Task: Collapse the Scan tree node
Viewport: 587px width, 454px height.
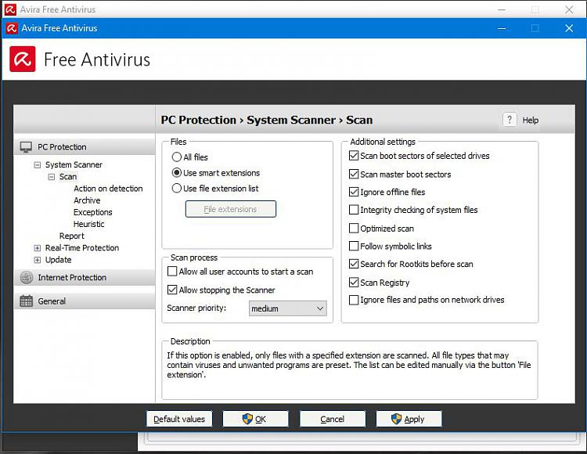Action: tap(52, 177)
